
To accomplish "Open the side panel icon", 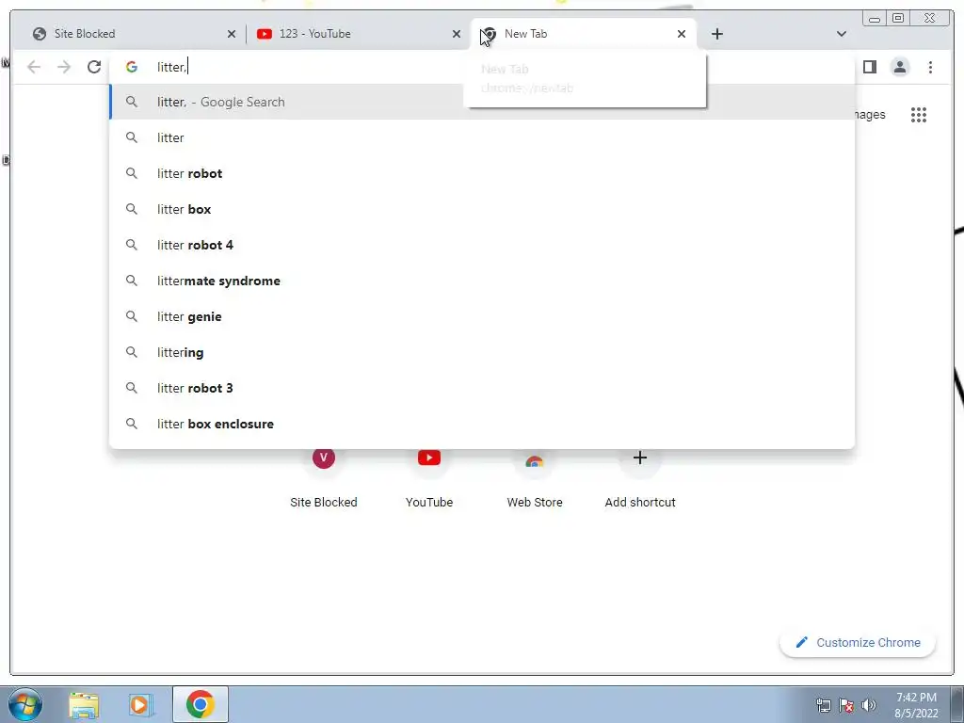I will click(869, 67).
